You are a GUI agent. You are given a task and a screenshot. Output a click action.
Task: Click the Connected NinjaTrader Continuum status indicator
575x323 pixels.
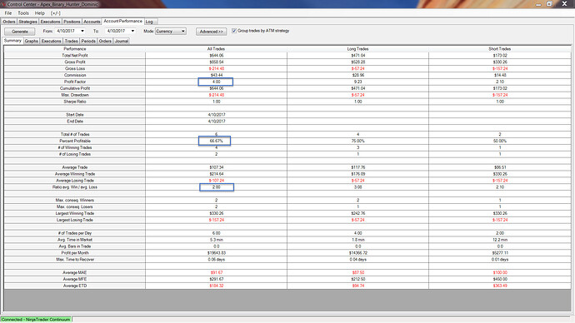(x=36, y=320)
